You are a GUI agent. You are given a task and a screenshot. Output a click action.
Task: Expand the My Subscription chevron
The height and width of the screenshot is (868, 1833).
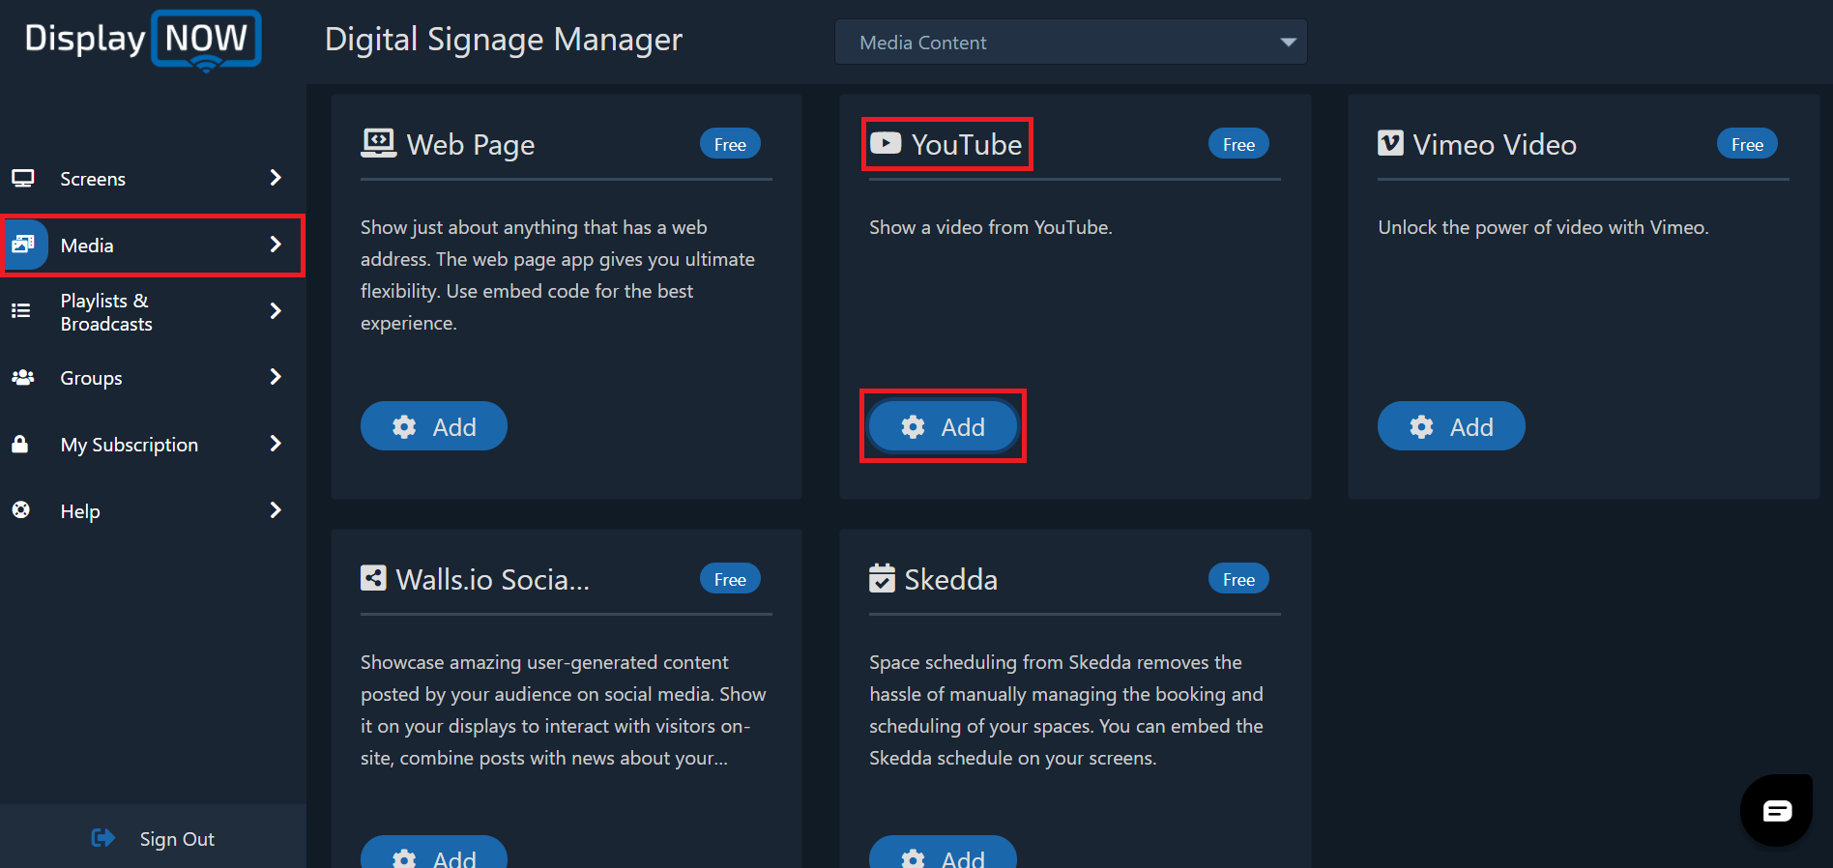[276, 444]
